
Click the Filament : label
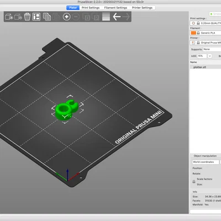pyautogui.click(x=196, y=28)
